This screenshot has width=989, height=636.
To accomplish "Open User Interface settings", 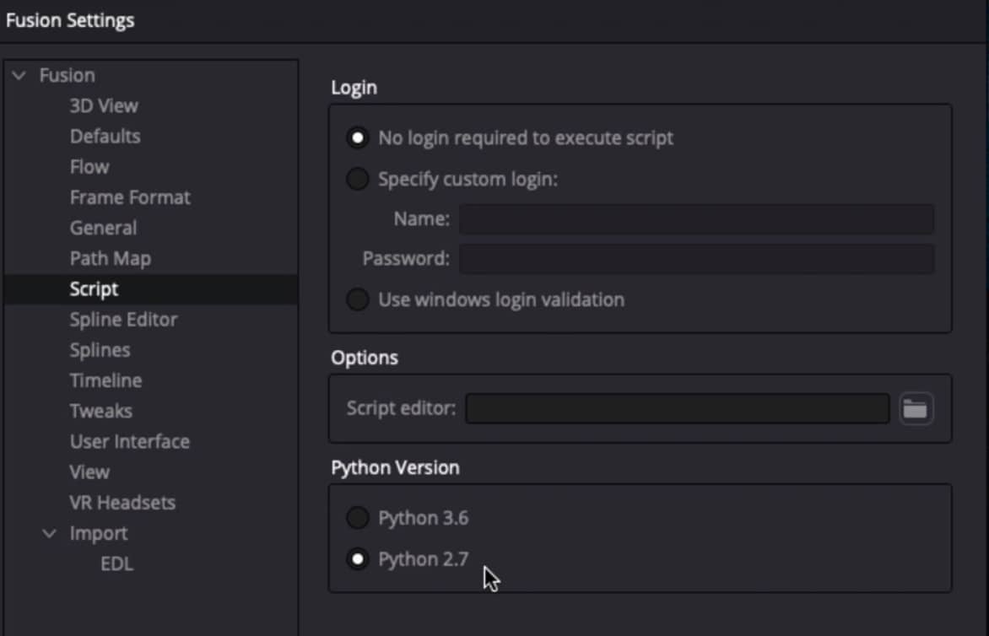I will 130,442.
